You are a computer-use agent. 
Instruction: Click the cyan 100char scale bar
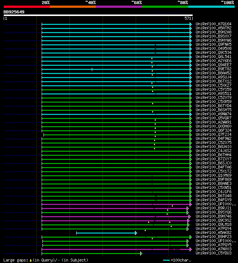(x=166, y=260)
